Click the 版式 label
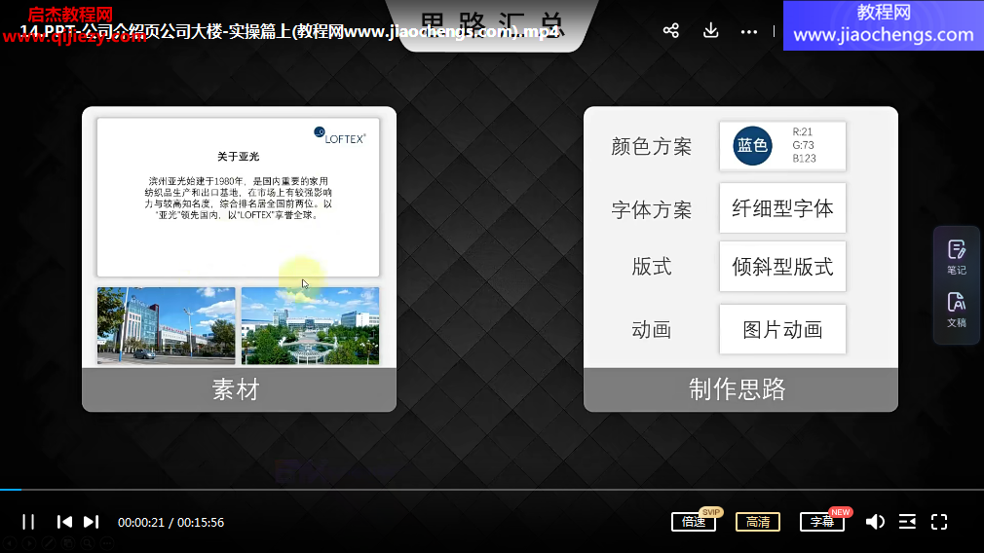The height and width of the screenshot is (553, 984). (x=652, y=267)
